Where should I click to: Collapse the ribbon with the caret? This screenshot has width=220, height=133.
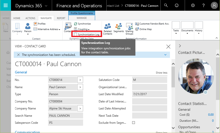click(217, 38)
